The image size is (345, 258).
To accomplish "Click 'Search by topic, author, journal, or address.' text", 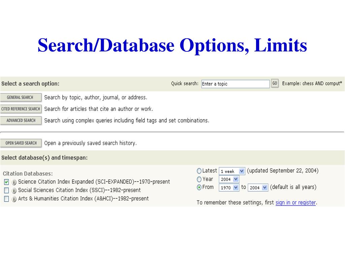I will tap(96, 97).
